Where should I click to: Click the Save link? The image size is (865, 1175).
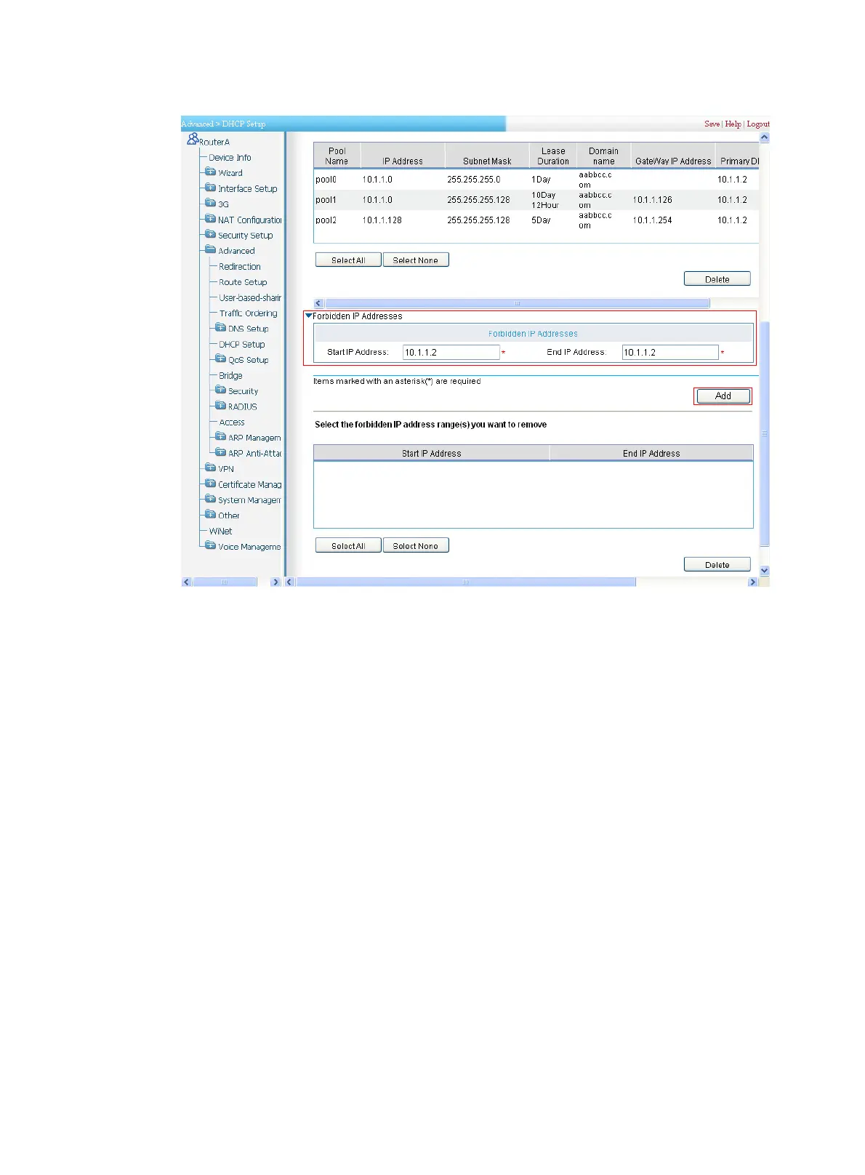(x=712, y=124)
